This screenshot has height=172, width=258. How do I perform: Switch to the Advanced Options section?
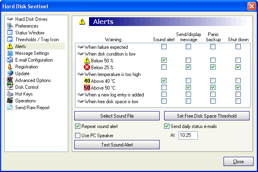point(33,80)
